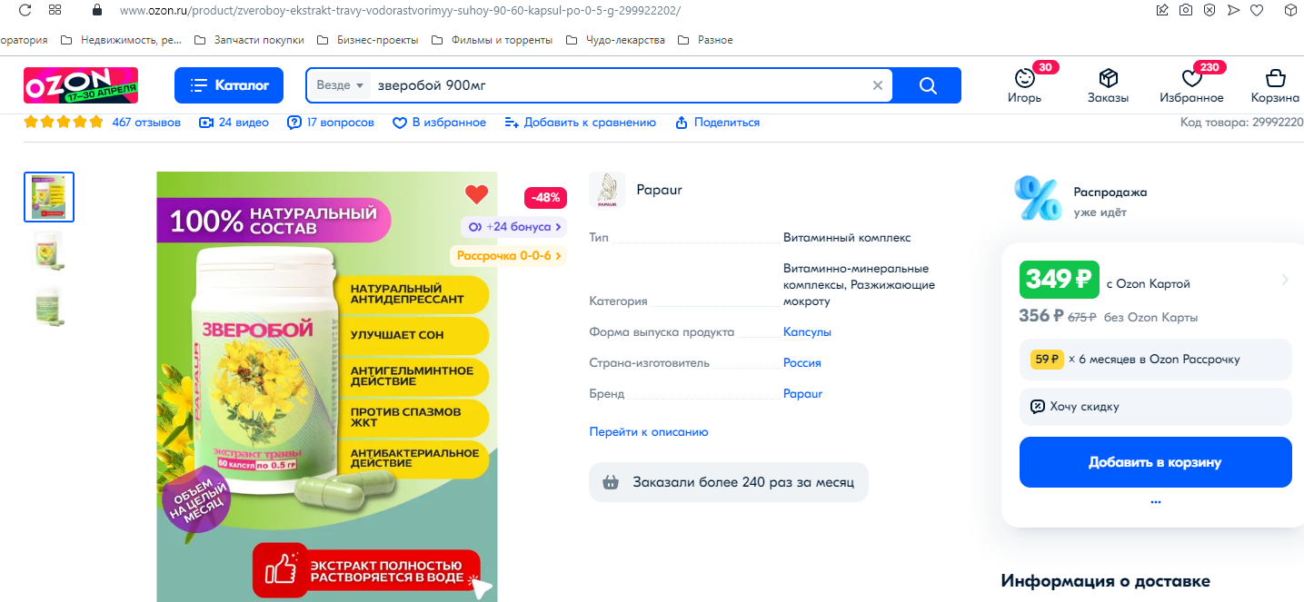
Task: Select the second product thumbnail
Action: [x=49, y=252]
